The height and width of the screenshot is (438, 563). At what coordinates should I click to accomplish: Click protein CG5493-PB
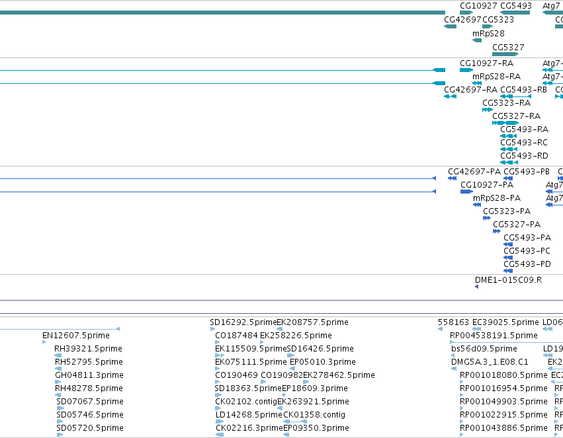tap(507, 178)
